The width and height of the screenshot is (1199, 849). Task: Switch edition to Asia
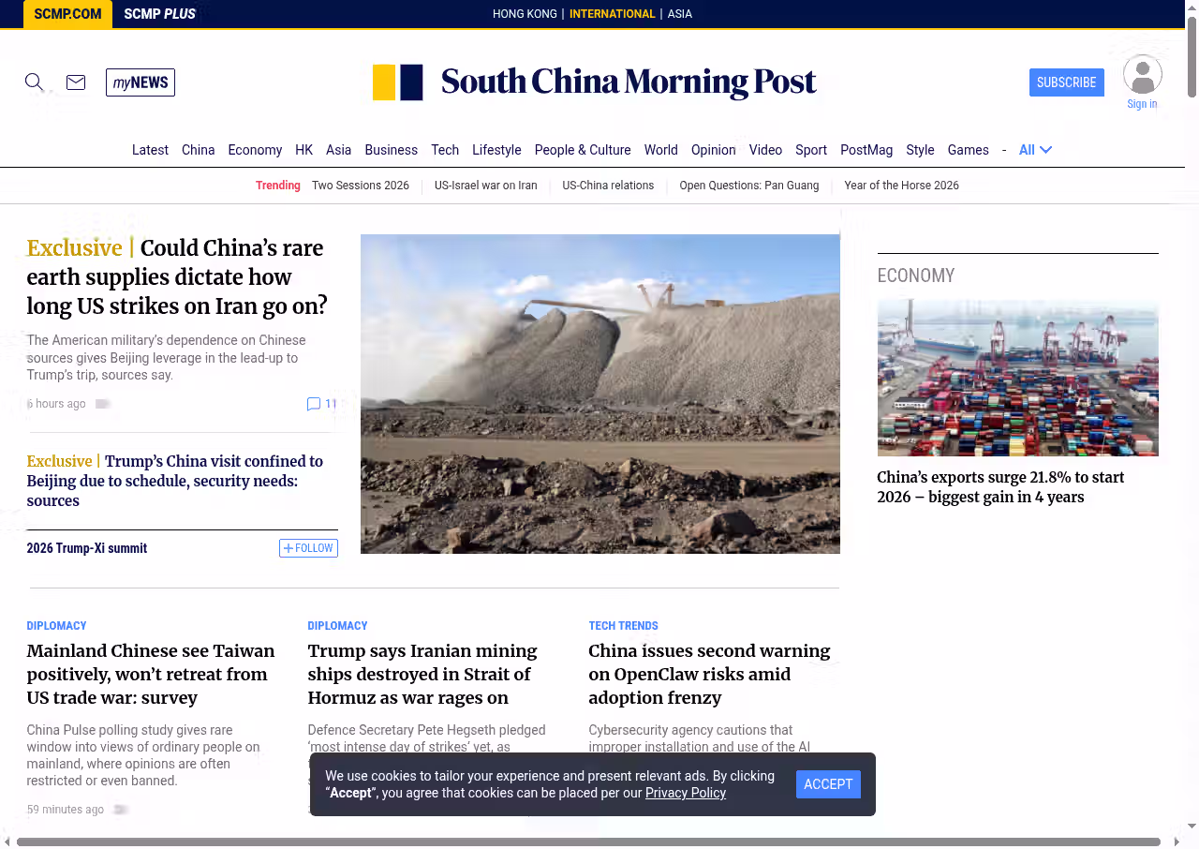[679, 14]
